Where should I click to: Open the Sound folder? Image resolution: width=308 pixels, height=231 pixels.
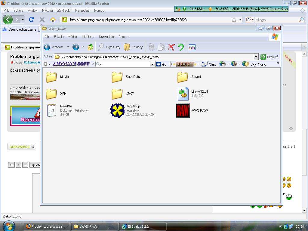click(189, 77)
